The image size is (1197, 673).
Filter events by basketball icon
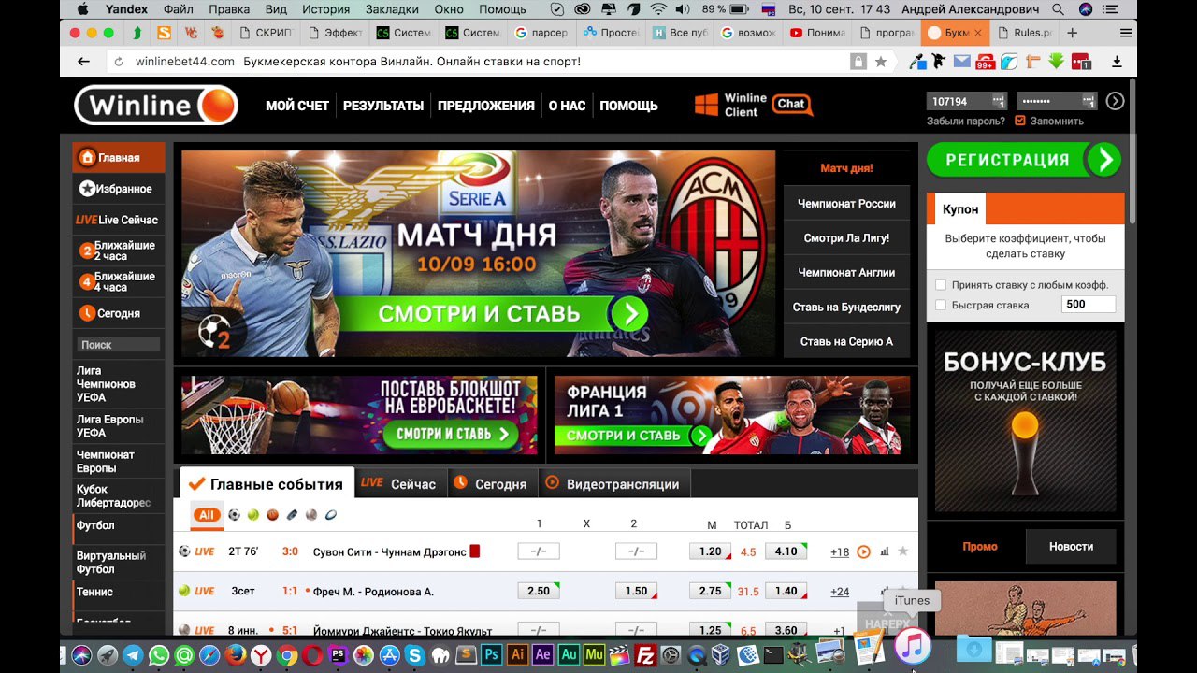pos(272,515)
